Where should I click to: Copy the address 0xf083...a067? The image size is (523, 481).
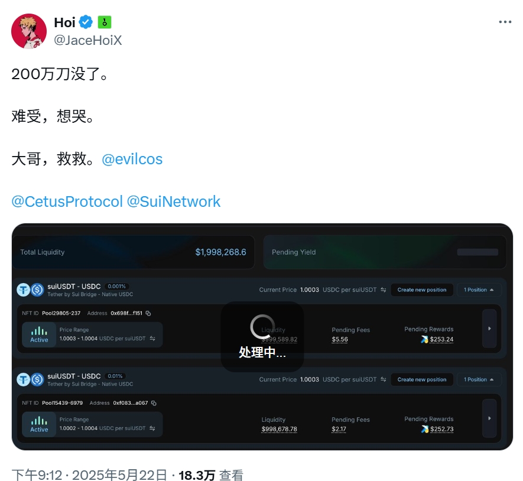[x=154, y=403]
